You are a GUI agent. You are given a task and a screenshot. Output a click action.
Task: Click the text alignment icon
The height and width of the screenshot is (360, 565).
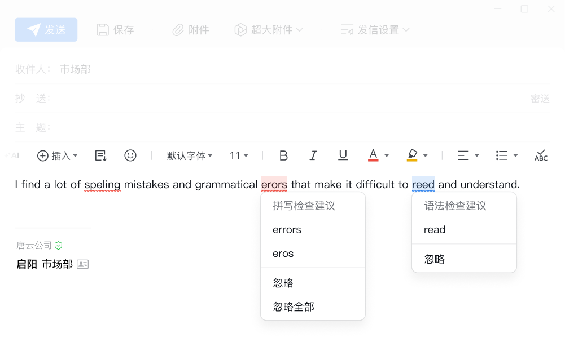coord(463,155)
